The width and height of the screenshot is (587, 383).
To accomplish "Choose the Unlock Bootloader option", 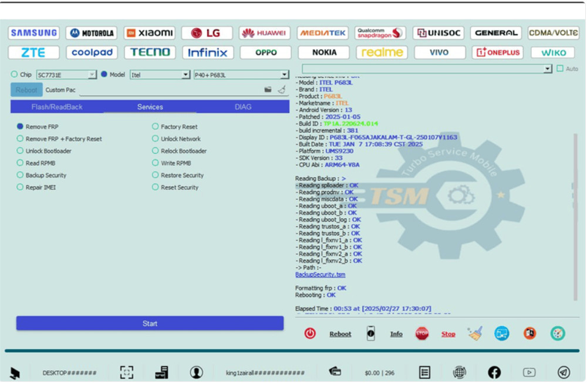I will coord(19,151).
